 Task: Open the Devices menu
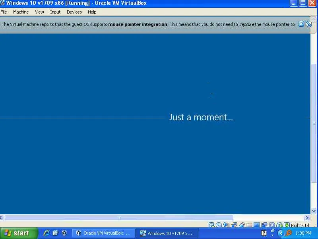tap(74, 12)
